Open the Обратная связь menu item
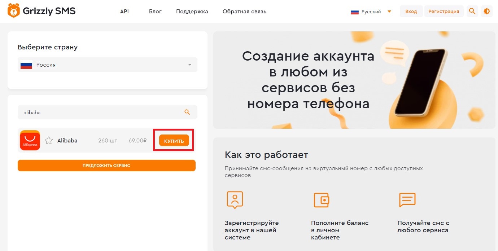This screenshot has height=251, width=498. [x=244, y=12]
